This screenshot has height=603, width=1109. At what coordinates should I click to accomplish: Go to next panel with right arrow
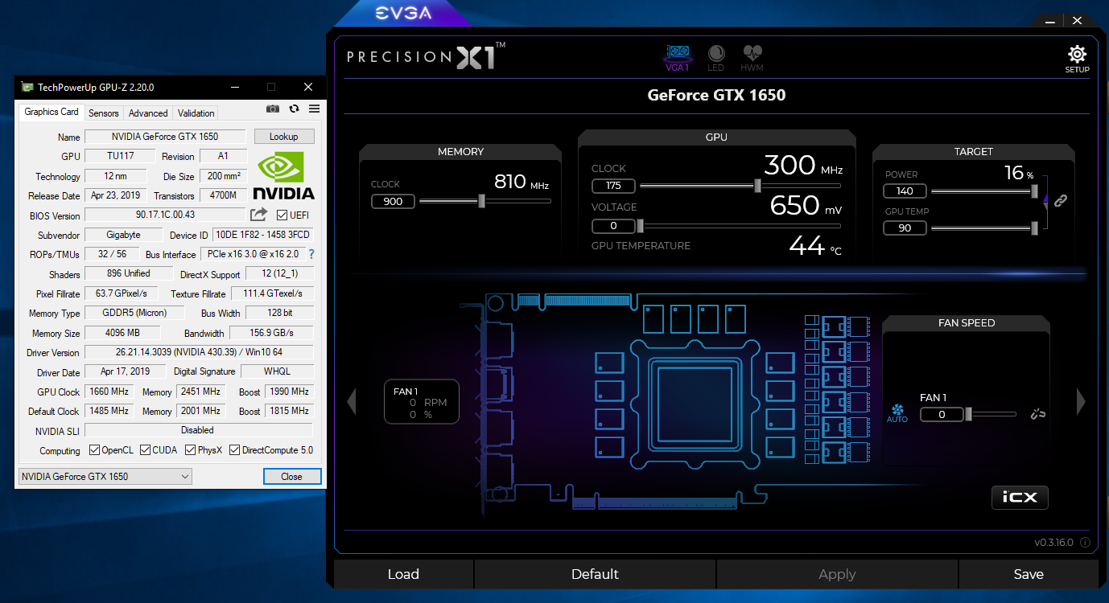click(x=1081, y=401)
